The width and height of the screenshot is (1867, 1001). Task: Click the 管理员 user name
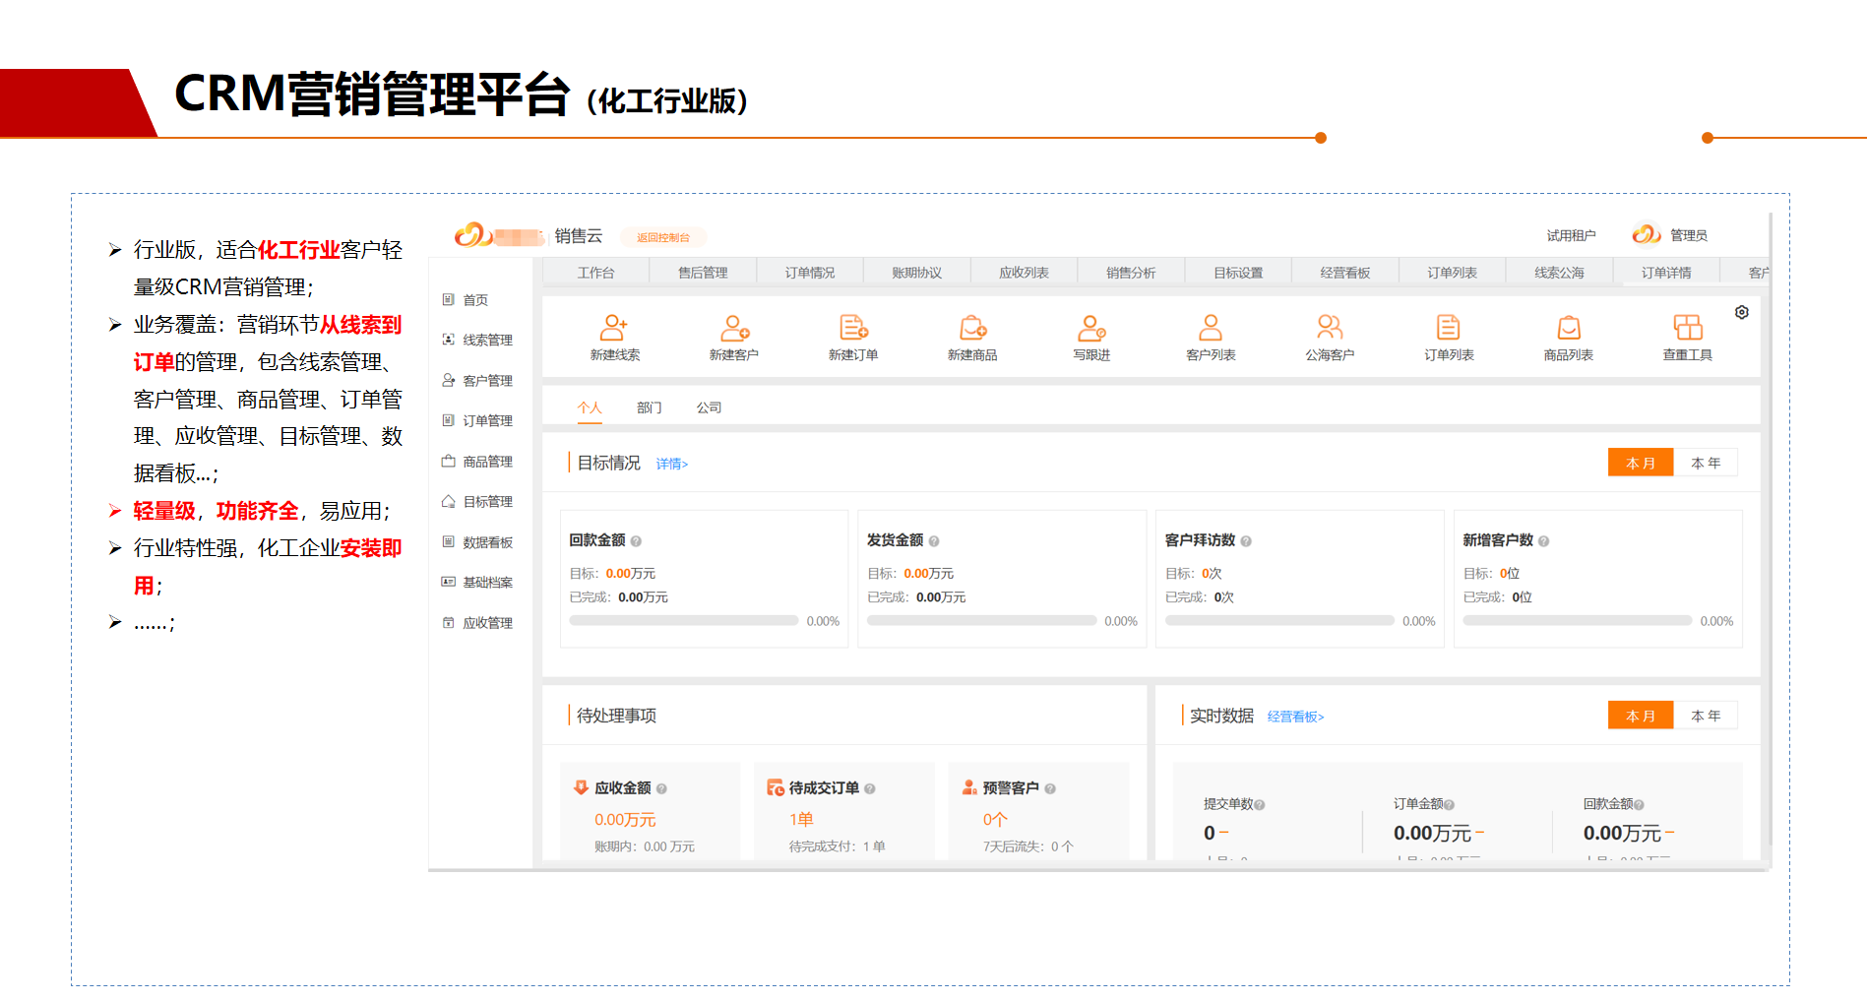[1689, 235]
